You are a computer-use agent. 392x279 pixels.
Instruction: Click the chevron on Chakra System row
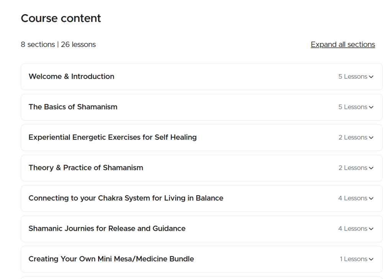click(371, 198)
